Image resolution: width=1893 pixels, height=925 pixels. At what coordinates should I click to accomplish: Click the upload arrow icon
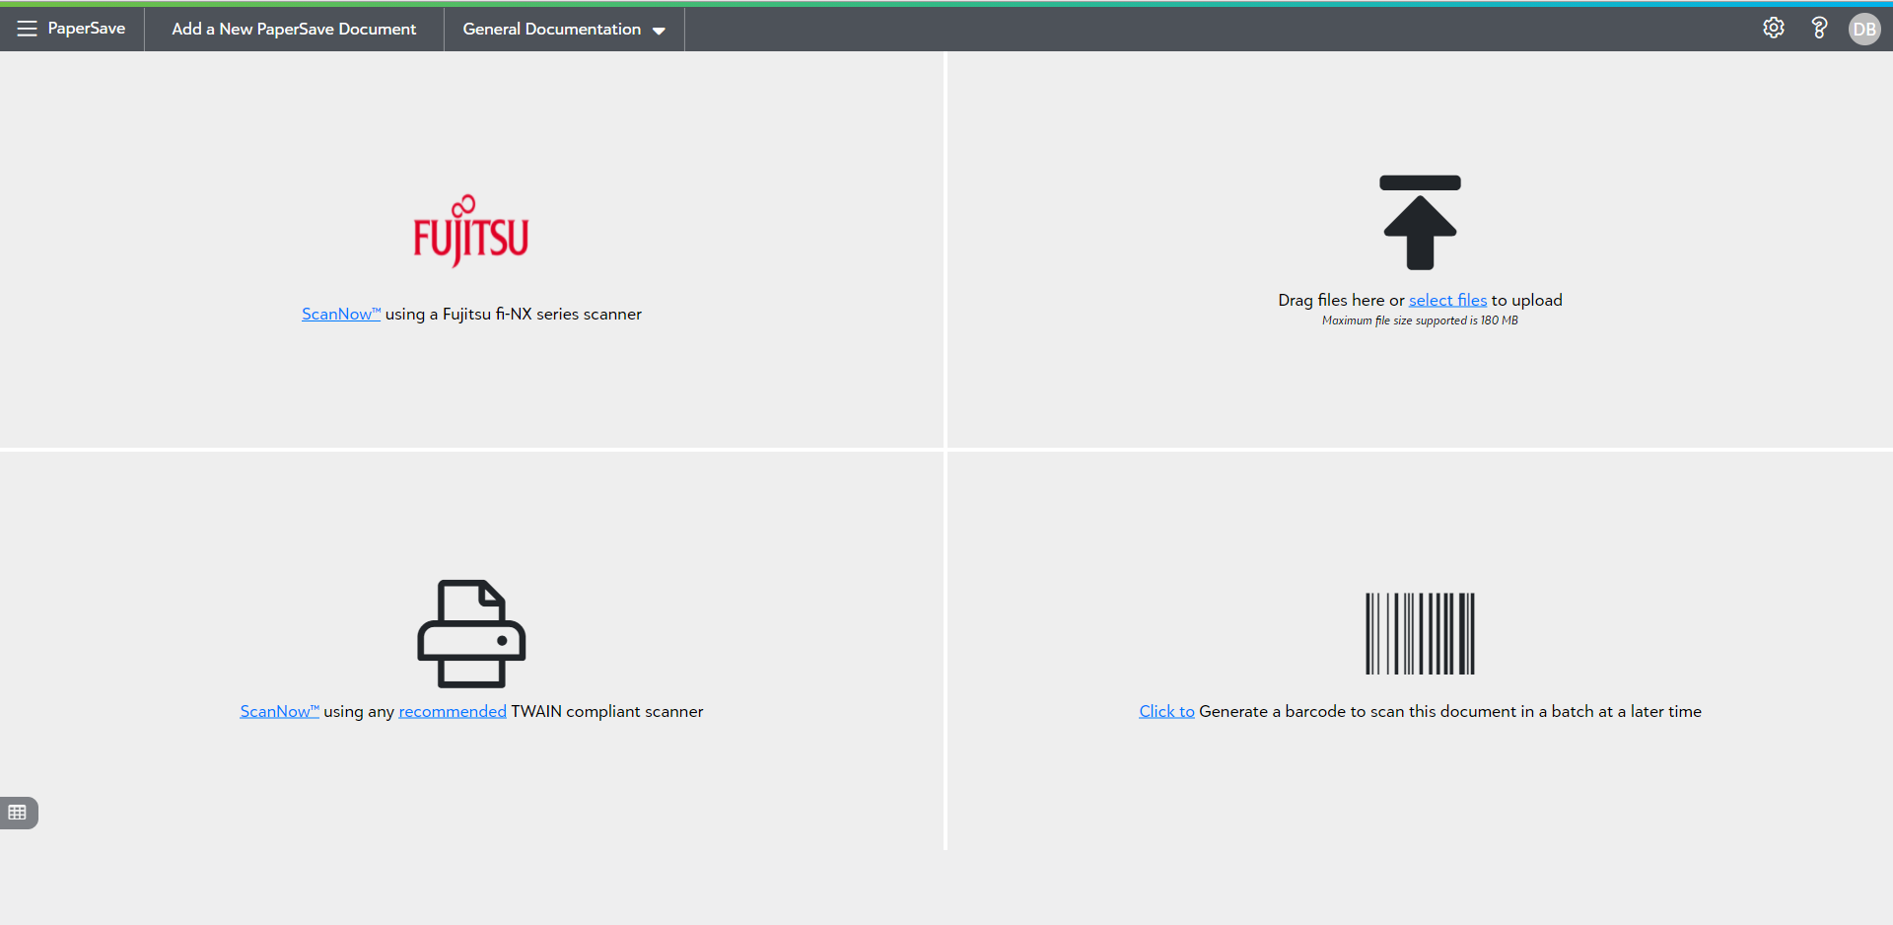click(x=1420, y=223)
